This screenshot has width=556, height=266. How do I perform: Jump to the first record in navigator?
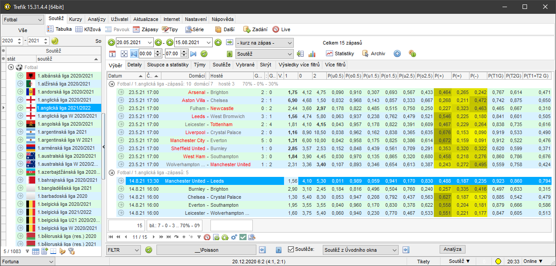pos(111,237)
